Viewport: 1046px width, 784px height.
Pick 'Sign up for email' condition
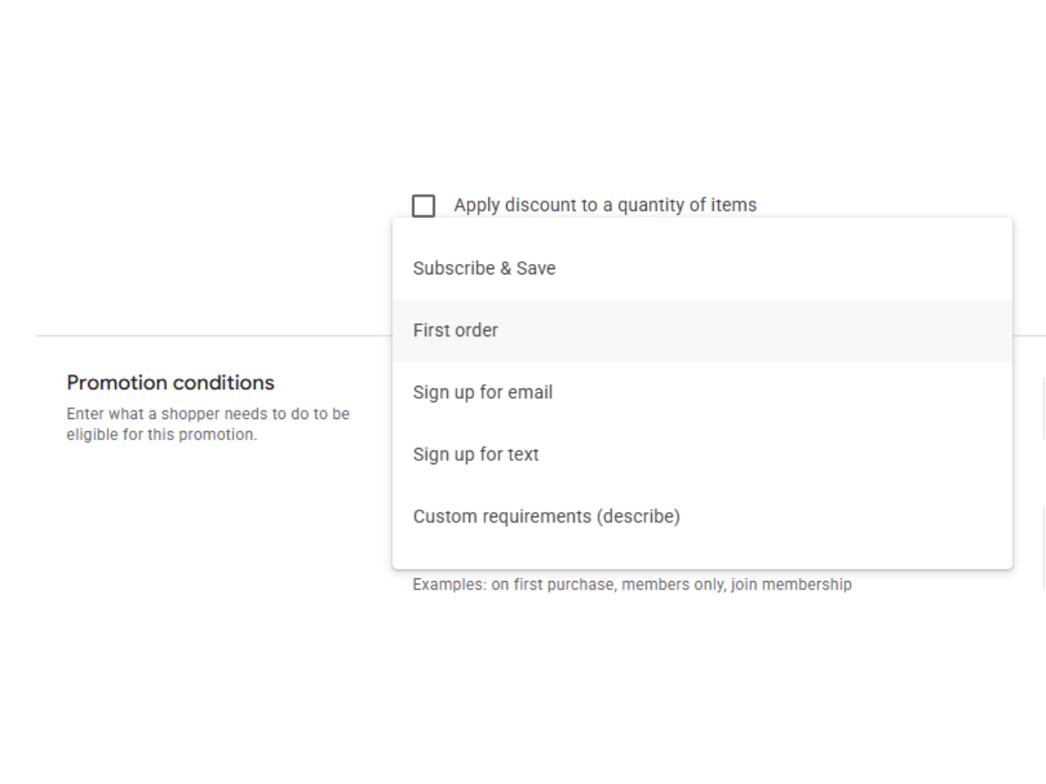click(x=703, y=393)
